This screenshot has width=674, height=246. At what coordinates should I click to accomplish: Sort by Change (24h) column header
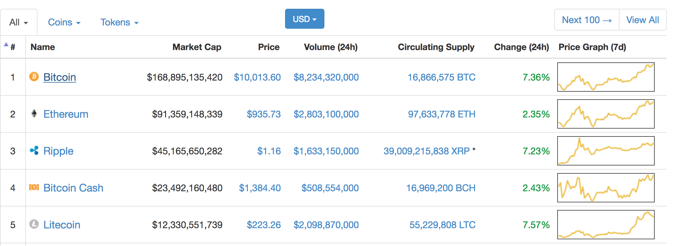coord(521,47)
